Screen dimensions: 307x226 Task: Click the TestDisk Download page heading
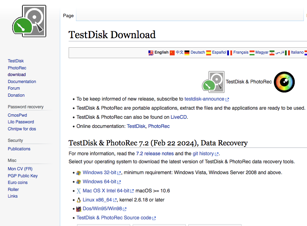112,35
